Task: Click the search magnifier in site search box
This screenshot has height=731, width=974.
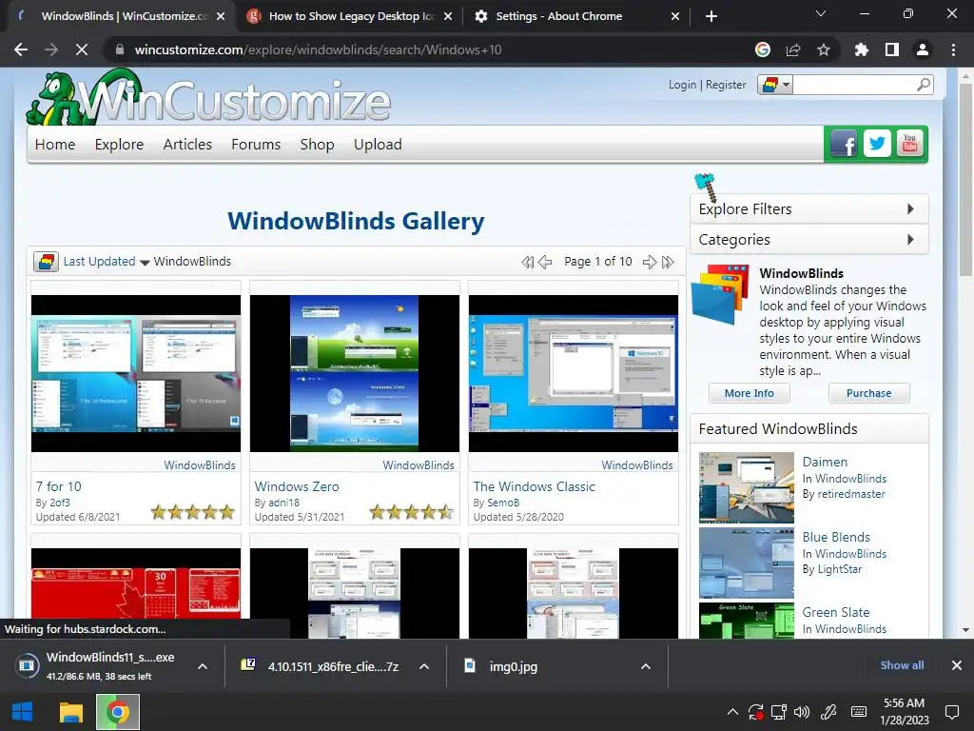Action: pos(924,85)
